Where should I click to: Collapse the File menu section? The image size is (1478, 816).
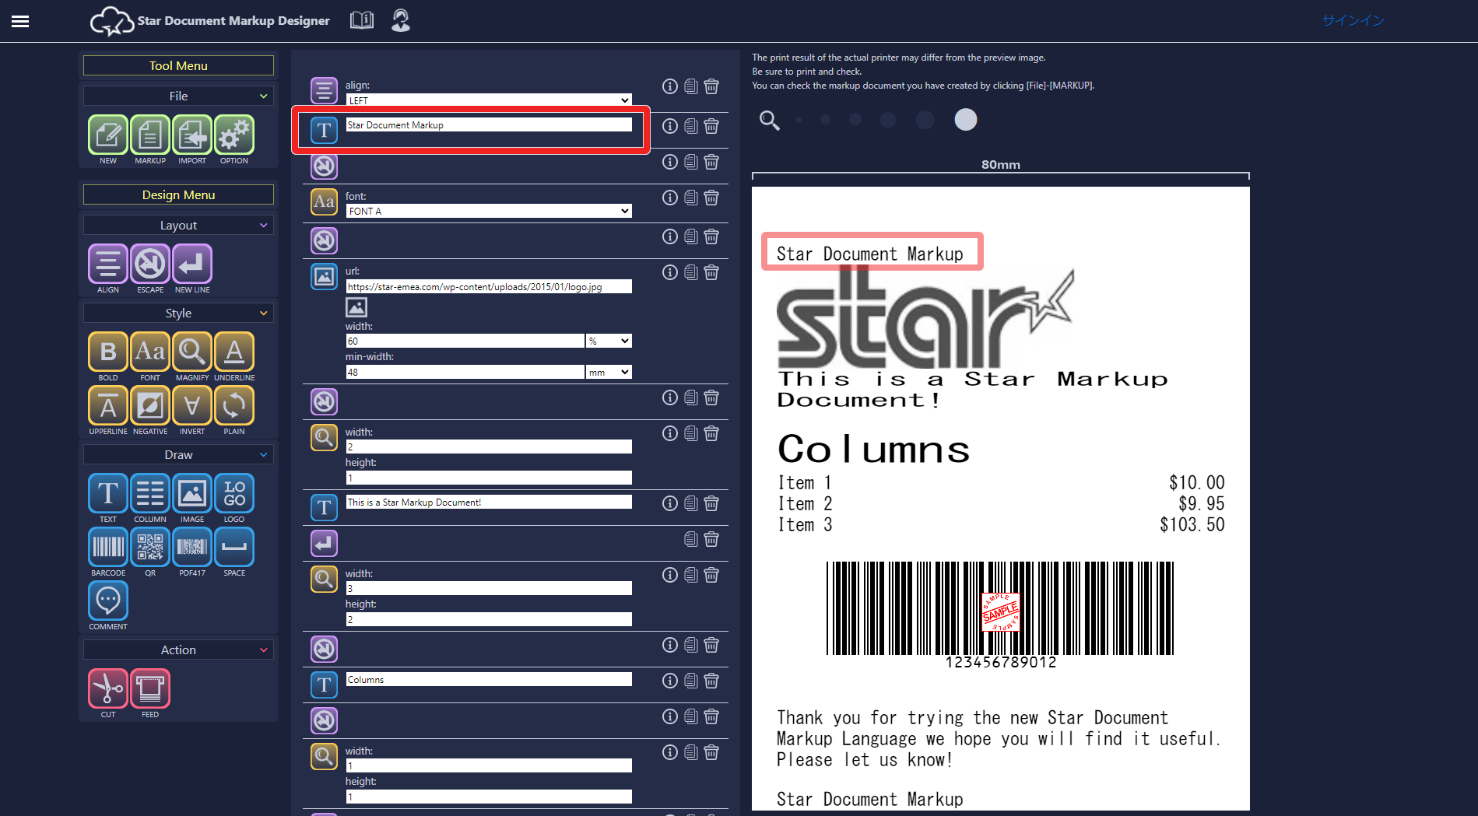click(x=178, y=96)
